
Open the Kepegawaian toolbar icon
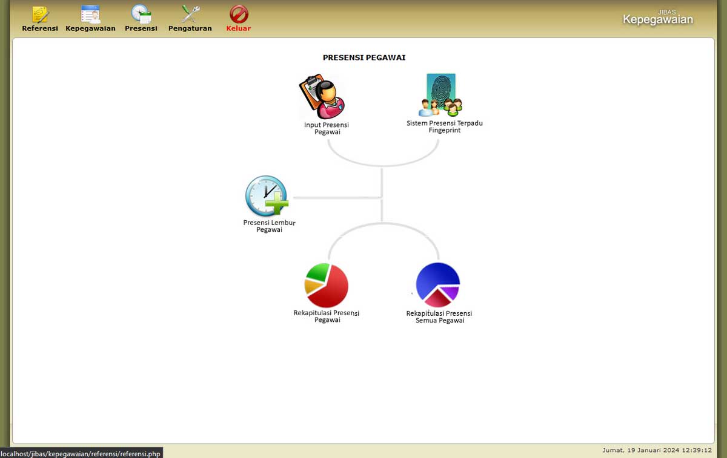90,14
